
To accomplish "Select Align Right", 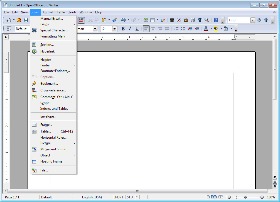I will [160, 29].
